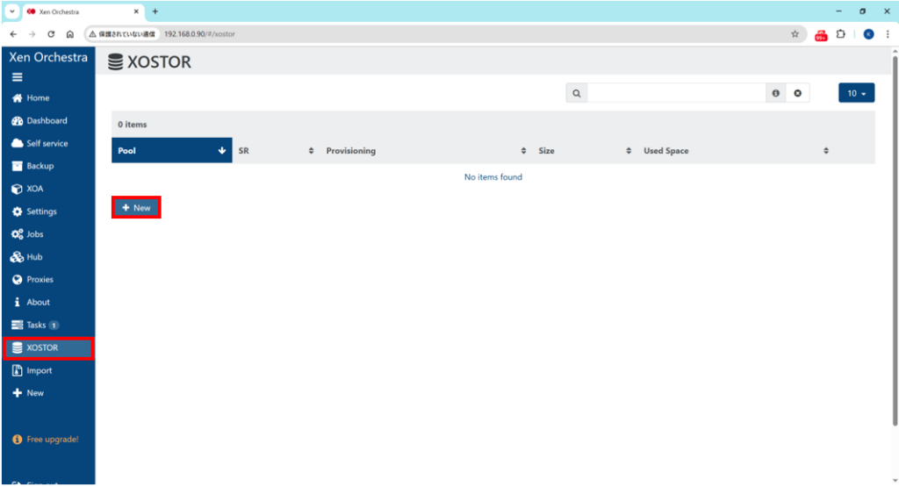Sort the table by Used Space column
The image size is (899, 487).
coord(733,151)
